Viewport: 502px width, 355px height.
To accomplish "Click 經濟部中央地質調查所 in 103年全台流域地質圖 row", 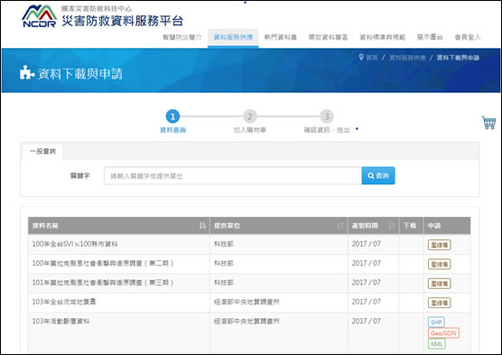I will click(x=246, y=302).
